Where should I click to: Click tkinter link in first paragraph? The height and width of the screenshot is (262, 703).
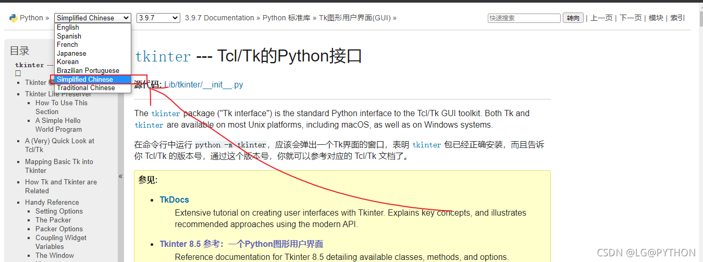[x=166, y=114]
